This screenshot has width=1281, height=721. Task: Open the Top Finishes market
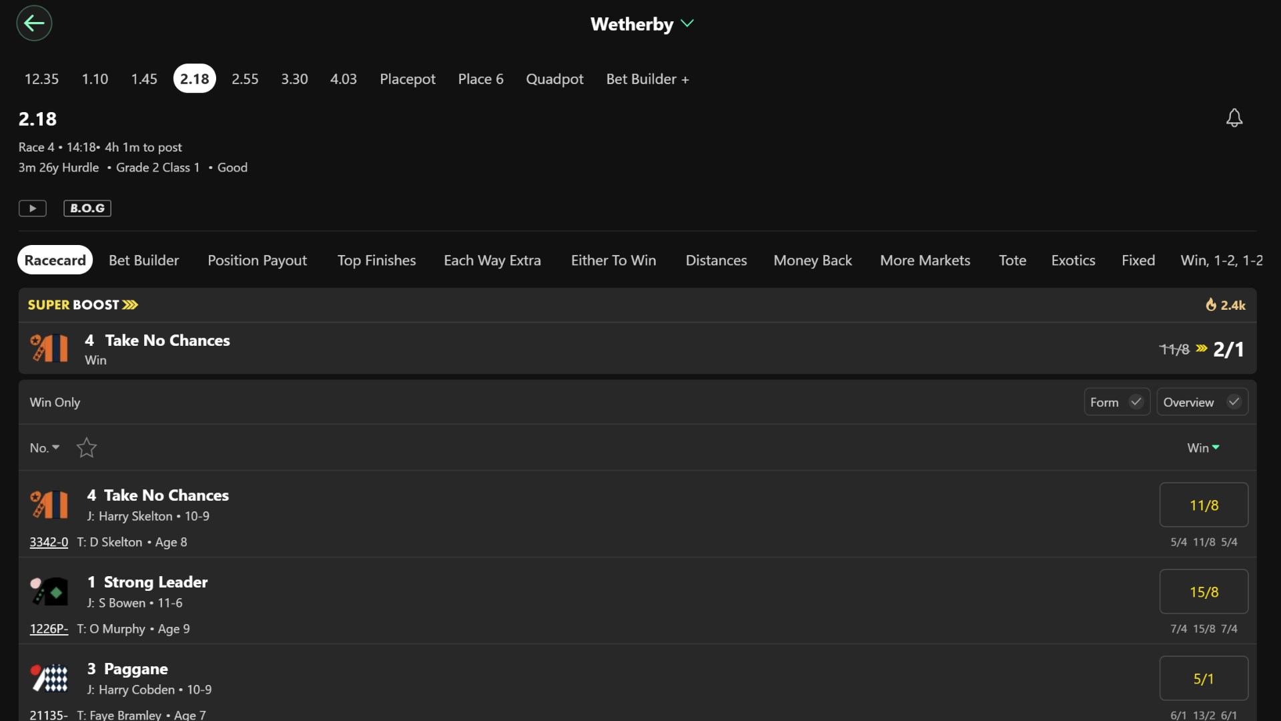pyautogui.click(x=376, y=260)
